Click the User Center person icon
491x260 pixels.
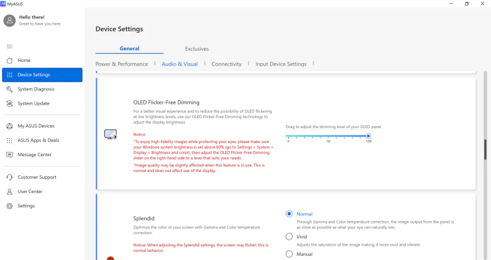tap(10, 191)
